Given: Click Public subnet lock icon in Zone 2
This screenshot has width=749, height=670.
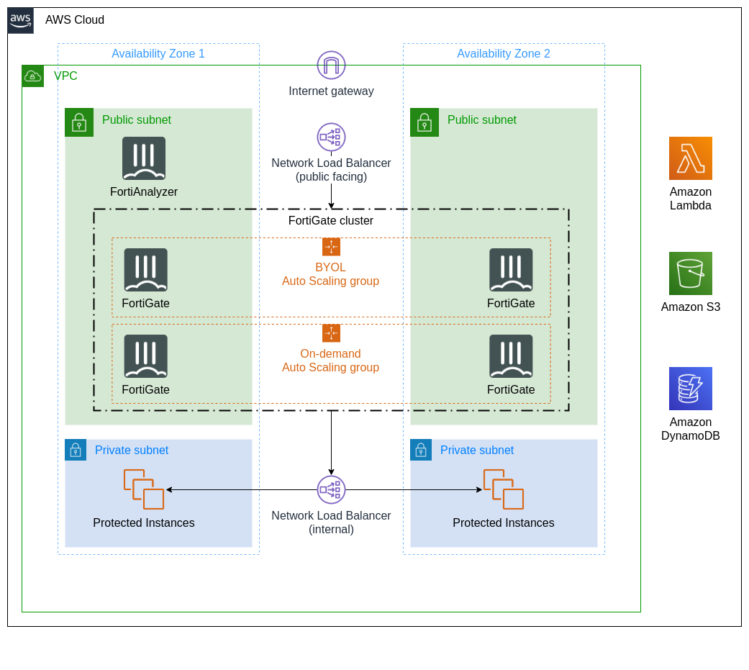Looking at the screenshot, I should [x=425, y=123].
